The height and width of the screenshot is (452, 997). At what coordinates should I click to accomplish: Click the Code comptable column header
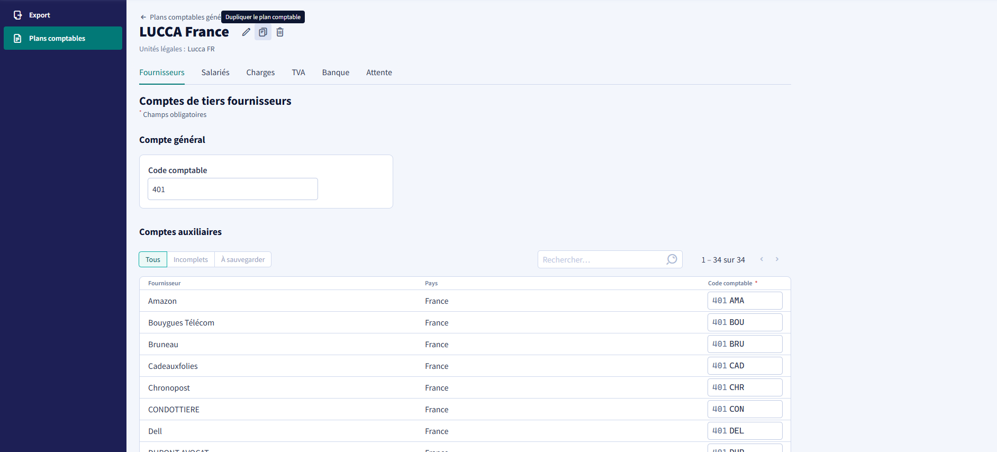coord(730,283)
